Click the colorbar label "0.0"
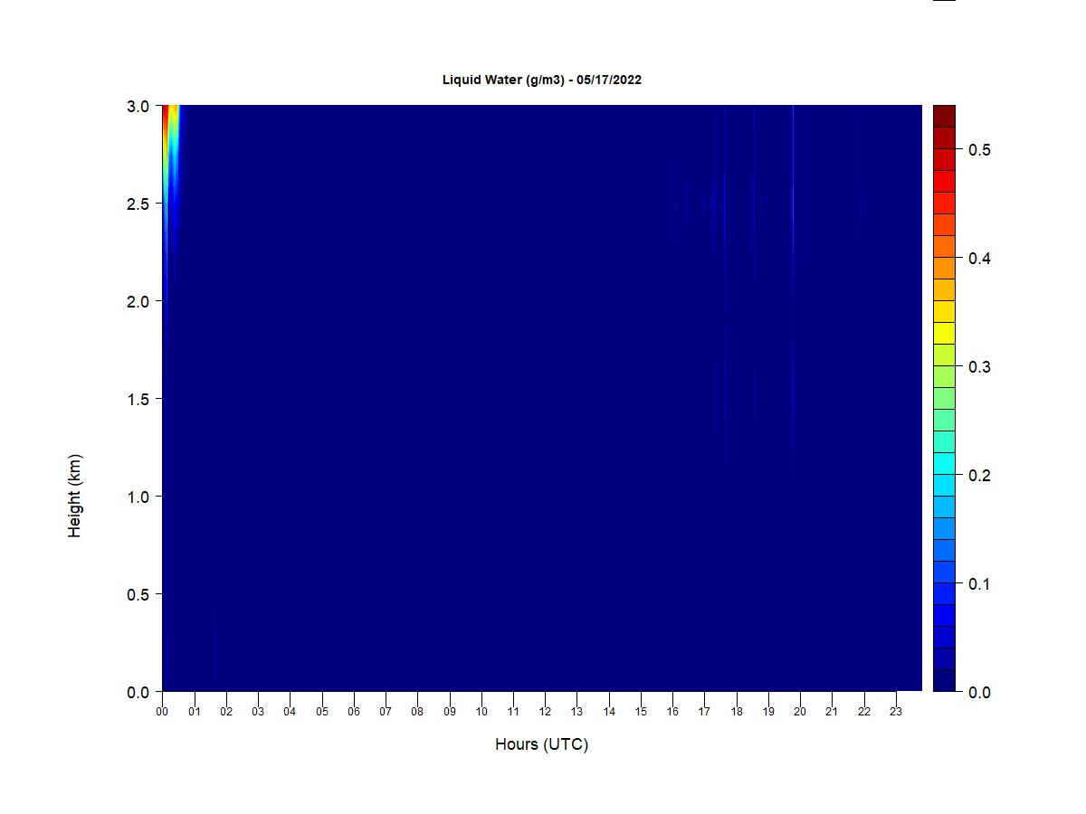The height and width of the screenshot is (814, 1086). [979, 692]
